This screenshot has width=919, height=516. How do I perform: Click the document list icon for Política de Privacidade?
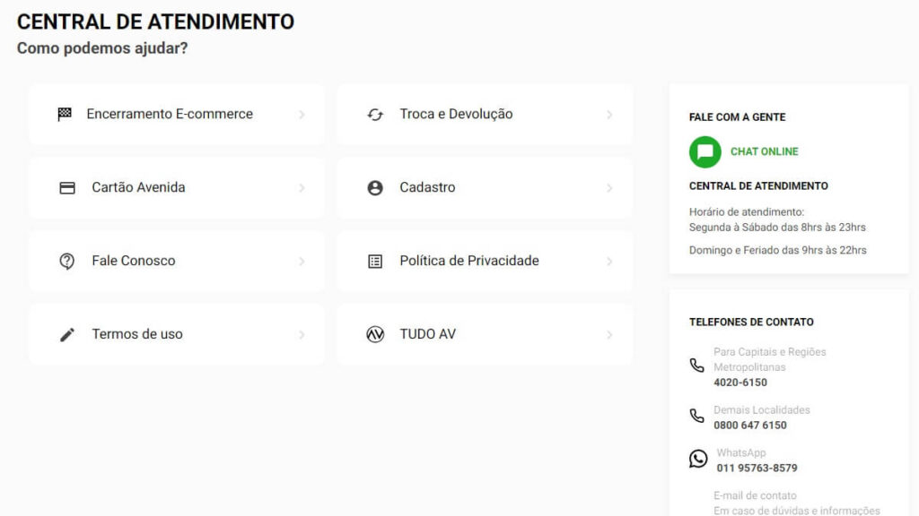(x=375, y=262)
